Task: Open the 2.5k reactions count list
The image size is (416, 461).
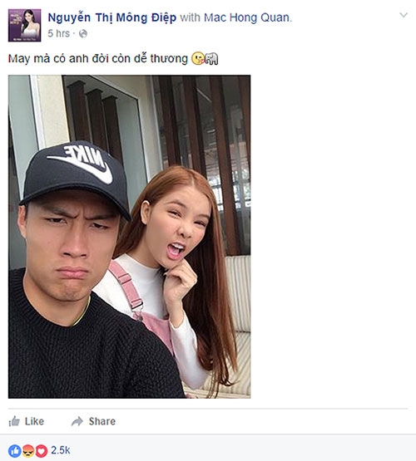Action: (61, 450)
